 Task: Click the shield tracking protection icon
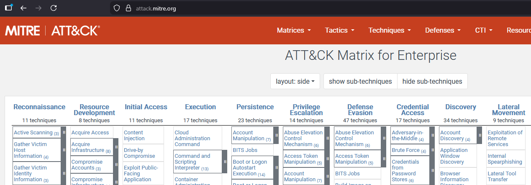(117, 8)
